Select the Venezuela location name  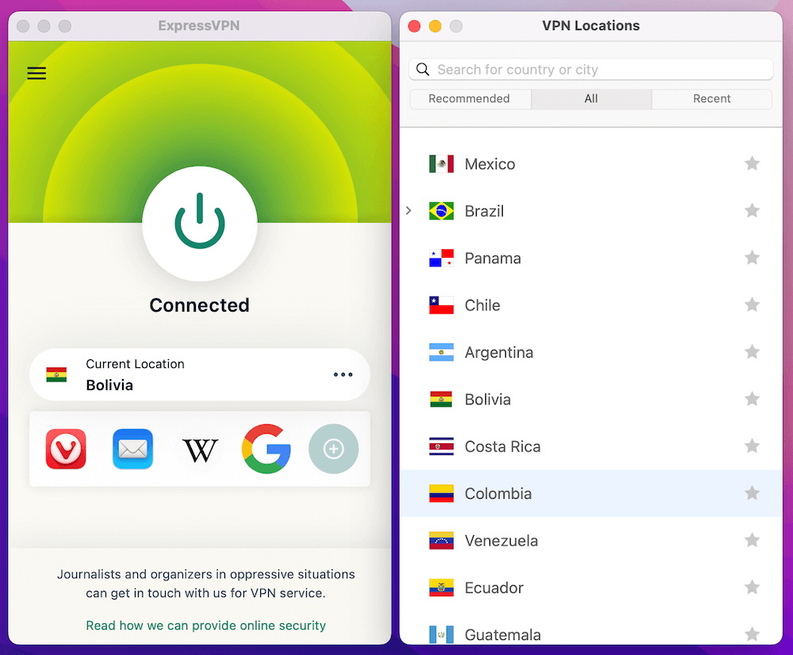tap(501, 540)
